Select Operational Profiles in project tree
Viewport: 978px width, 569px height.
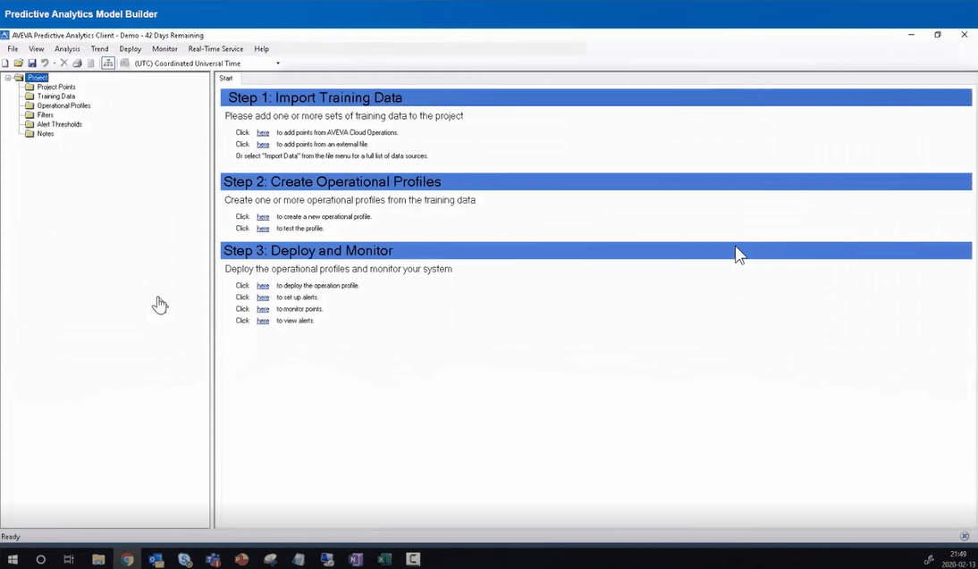point(63,105)
